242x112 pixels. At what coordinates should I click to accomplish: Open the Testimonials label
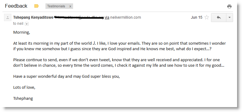point(56,6)
